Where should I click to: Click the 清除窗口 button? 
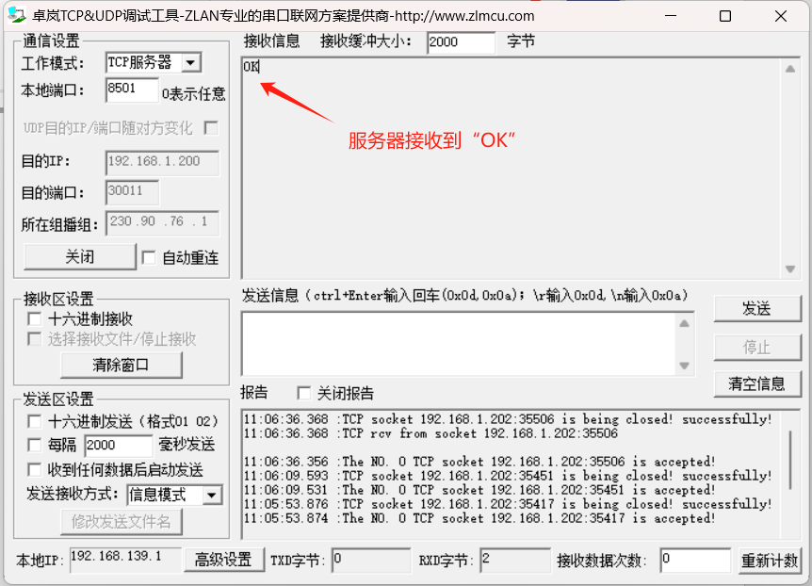pyautogui.click(x=122, y=366)
